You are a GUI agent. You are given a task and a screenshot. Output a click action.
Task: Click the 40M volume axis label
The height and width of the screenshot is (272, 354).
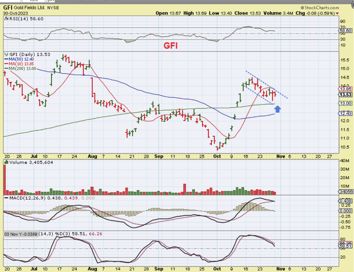(345, 161)
